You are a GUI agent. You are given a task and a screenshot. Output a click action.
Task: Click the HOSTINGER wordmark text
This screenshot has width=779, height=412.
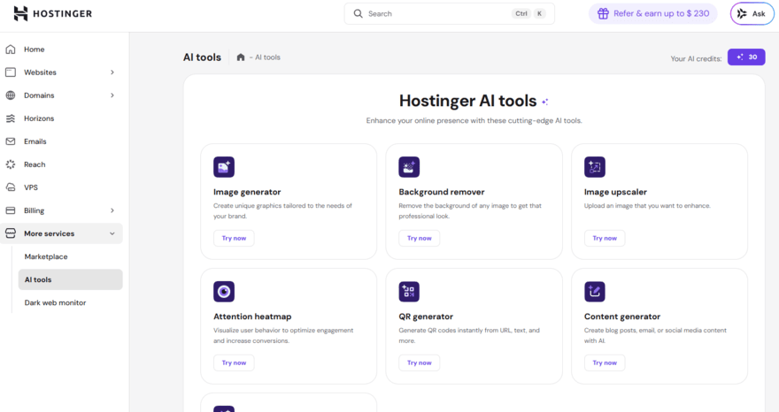coord(62,13)
